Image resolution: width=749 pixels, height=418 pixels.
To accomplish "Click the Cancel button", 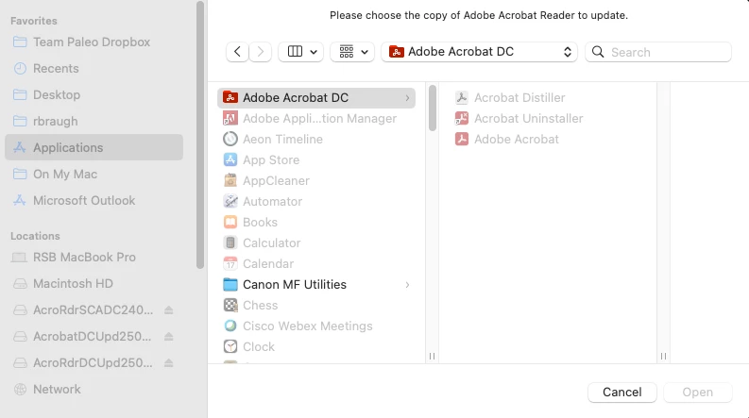I will pos(621,393).
